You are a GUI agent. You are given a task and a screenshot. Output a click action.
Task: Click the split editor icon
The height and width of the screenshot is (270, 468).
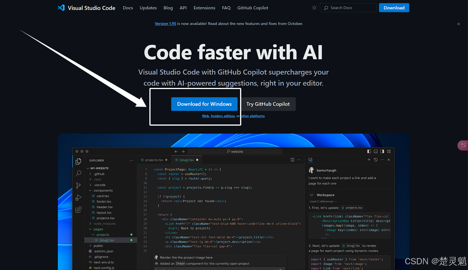coord(292,160)
